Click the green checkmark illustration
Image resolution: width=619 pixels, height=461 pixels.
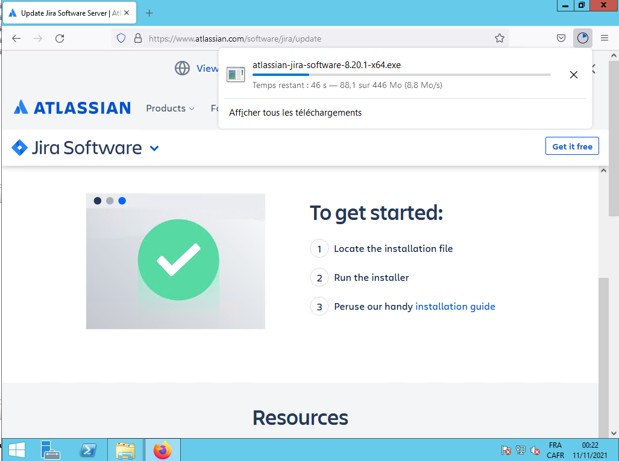(x=178, y=260)
